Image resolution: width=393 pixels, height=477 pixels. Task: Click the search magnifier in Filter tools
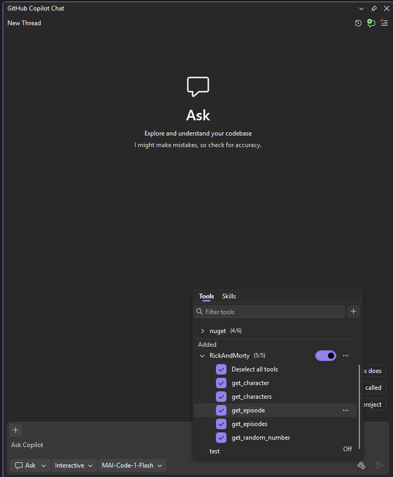[200, 312]
